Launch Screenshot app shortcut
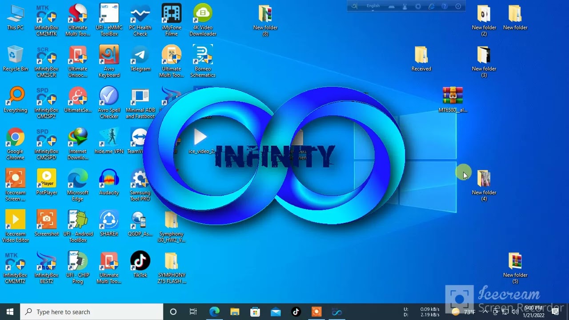Screen dimensions: 569x320 pos(46,224)
